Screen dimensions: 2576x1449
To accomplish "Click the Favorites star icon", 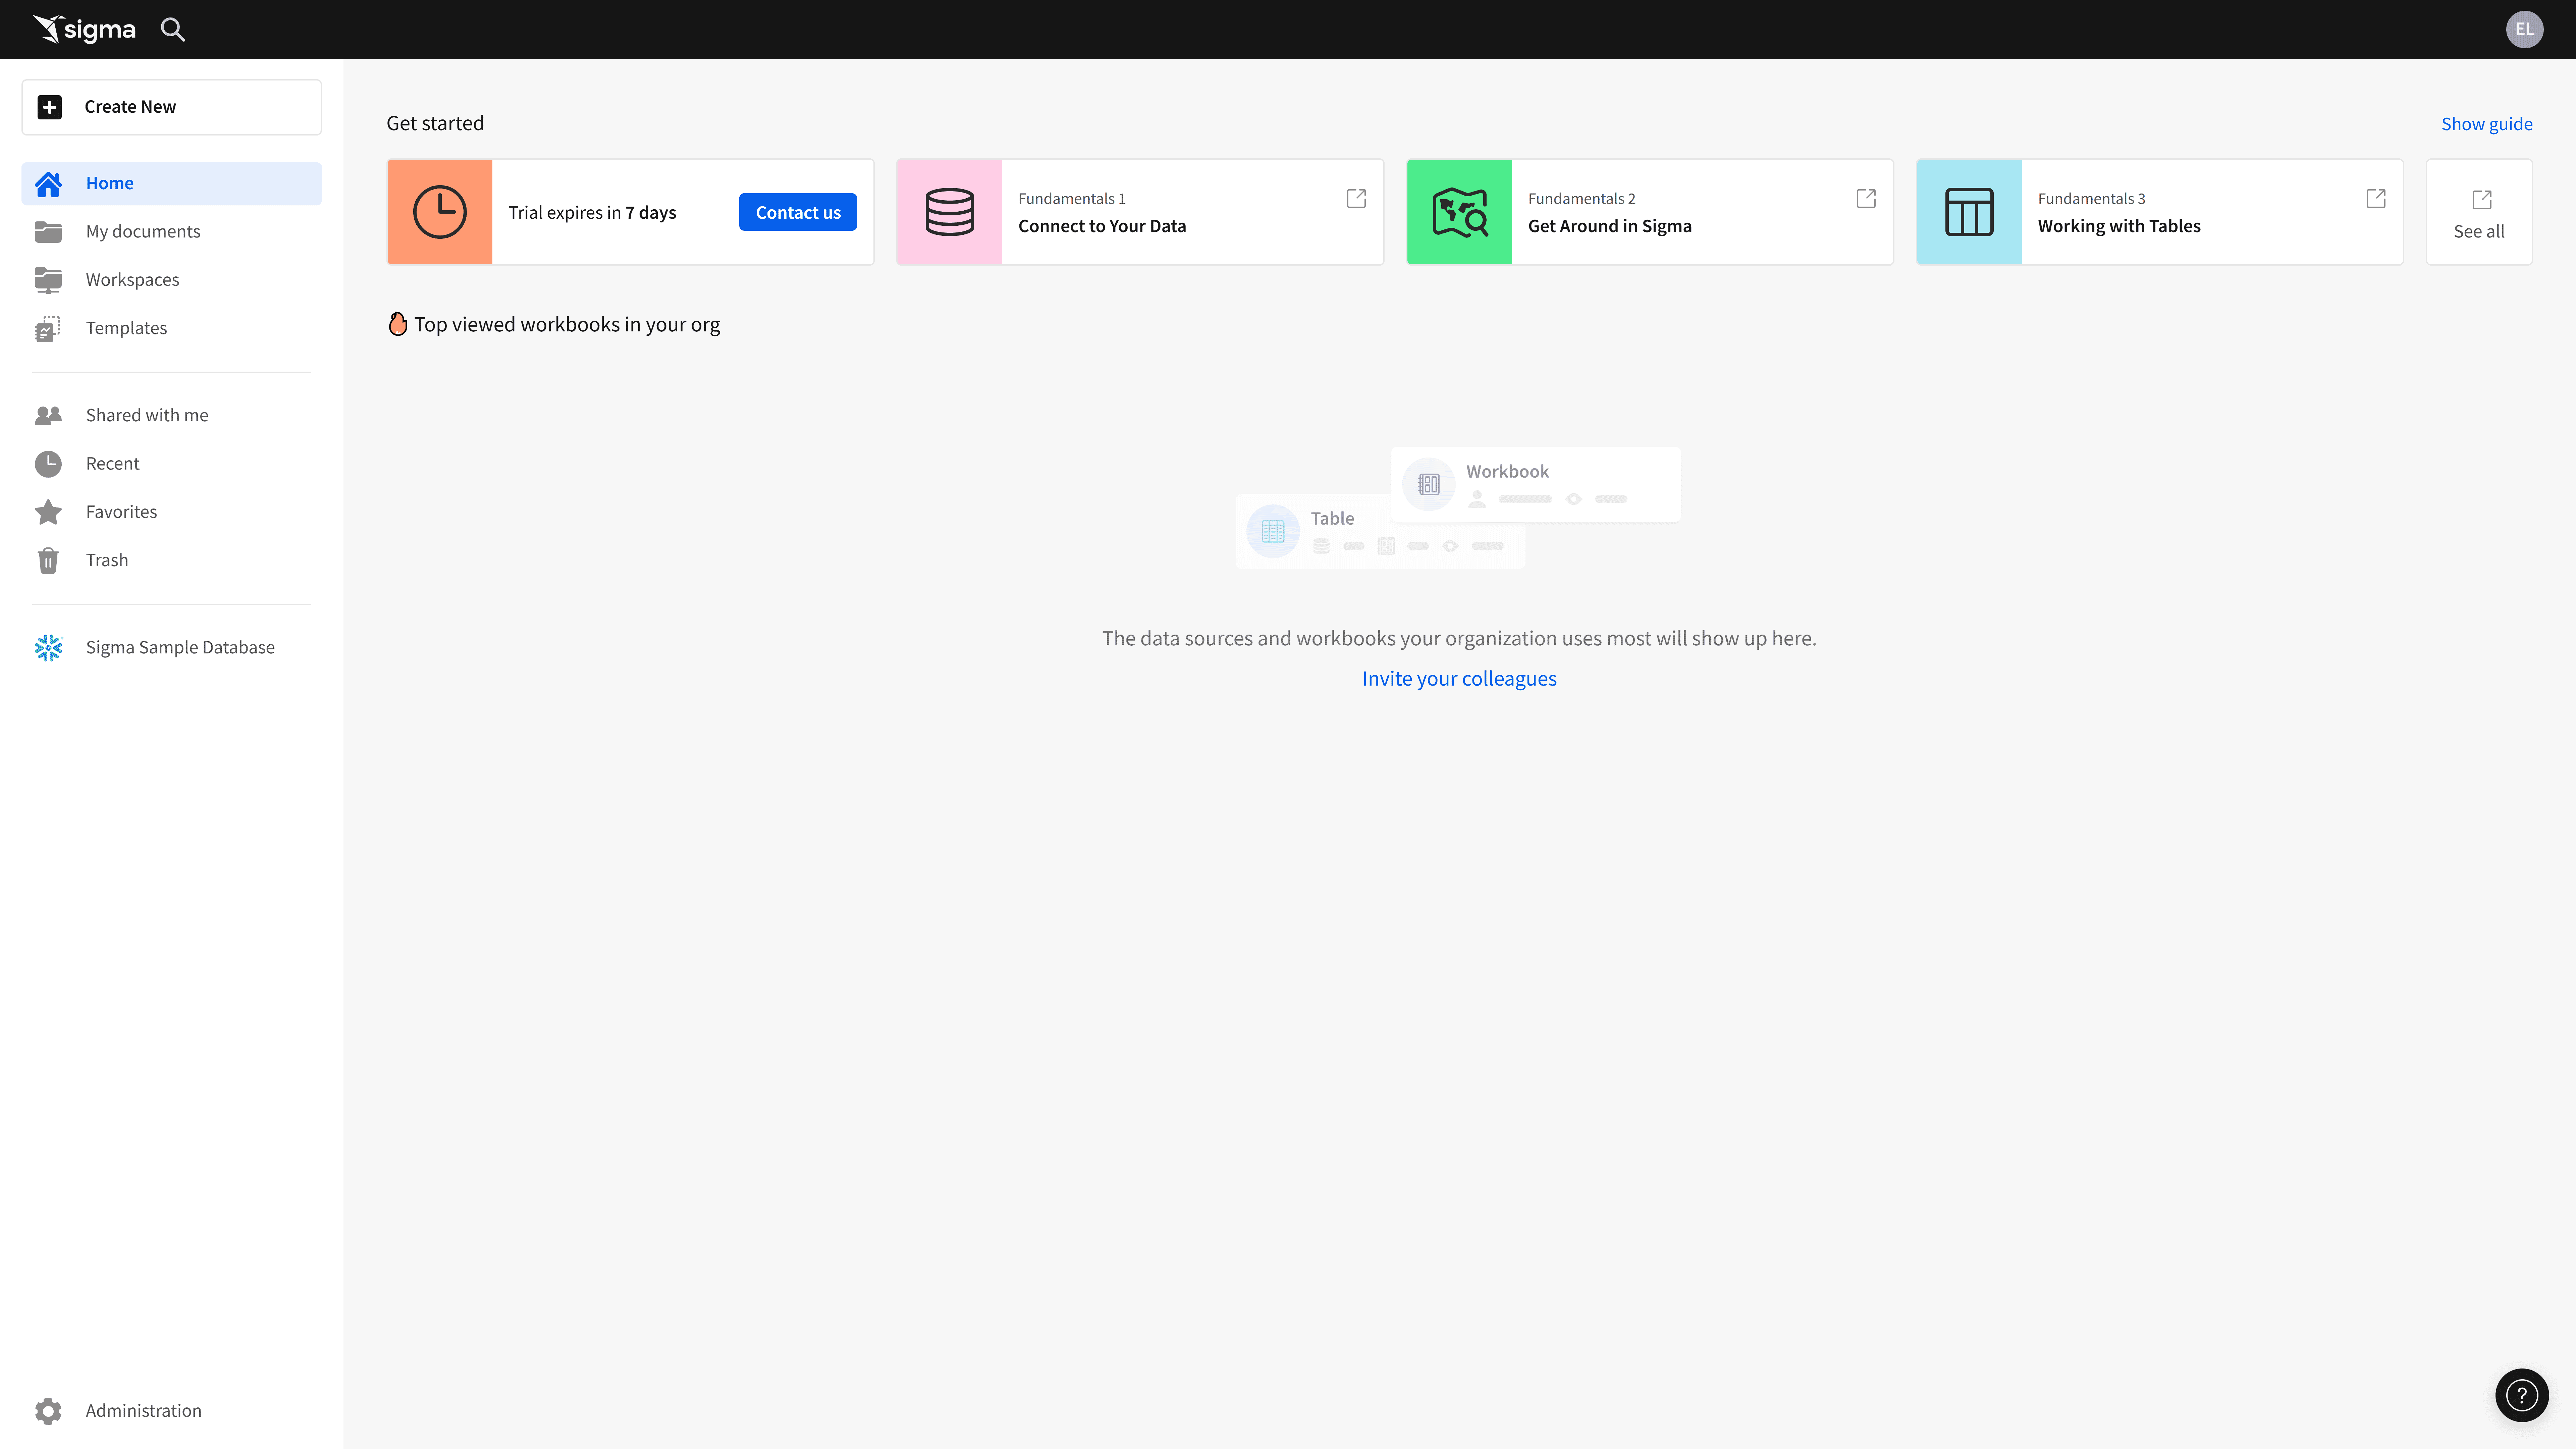I will [48, 512].
